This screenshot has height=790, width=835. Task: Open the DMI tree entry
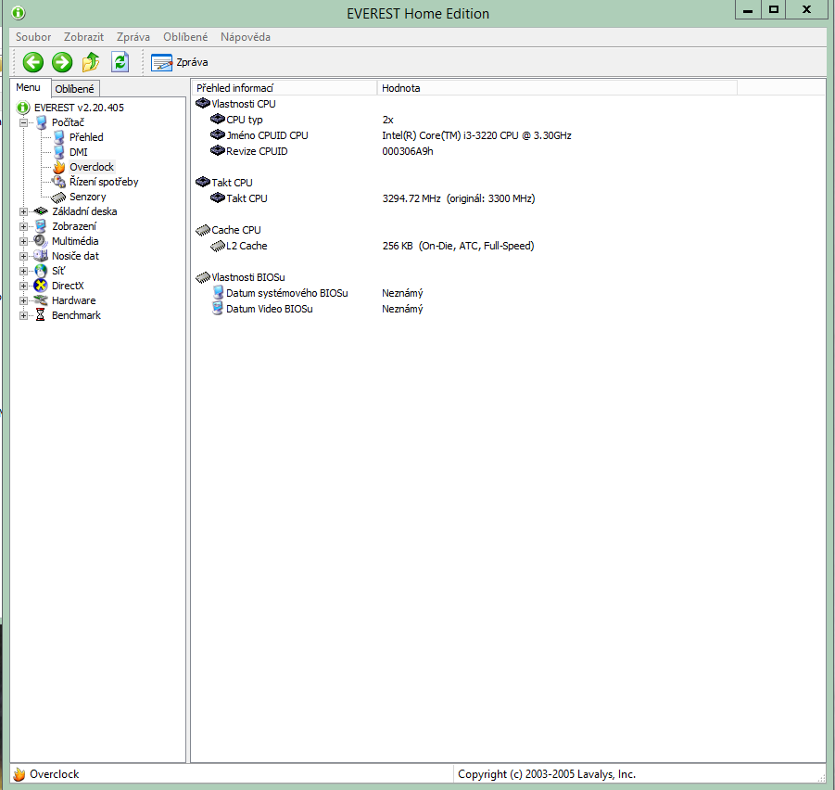tap(78, 152)
